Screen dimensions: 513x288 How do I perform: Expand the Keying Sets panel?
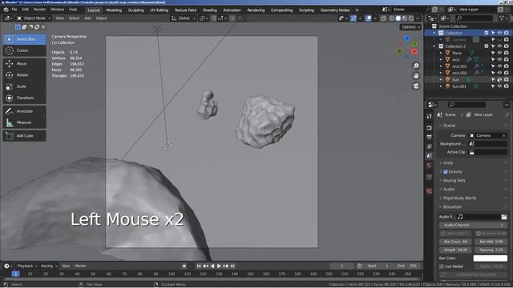click(x=454, y=181)
